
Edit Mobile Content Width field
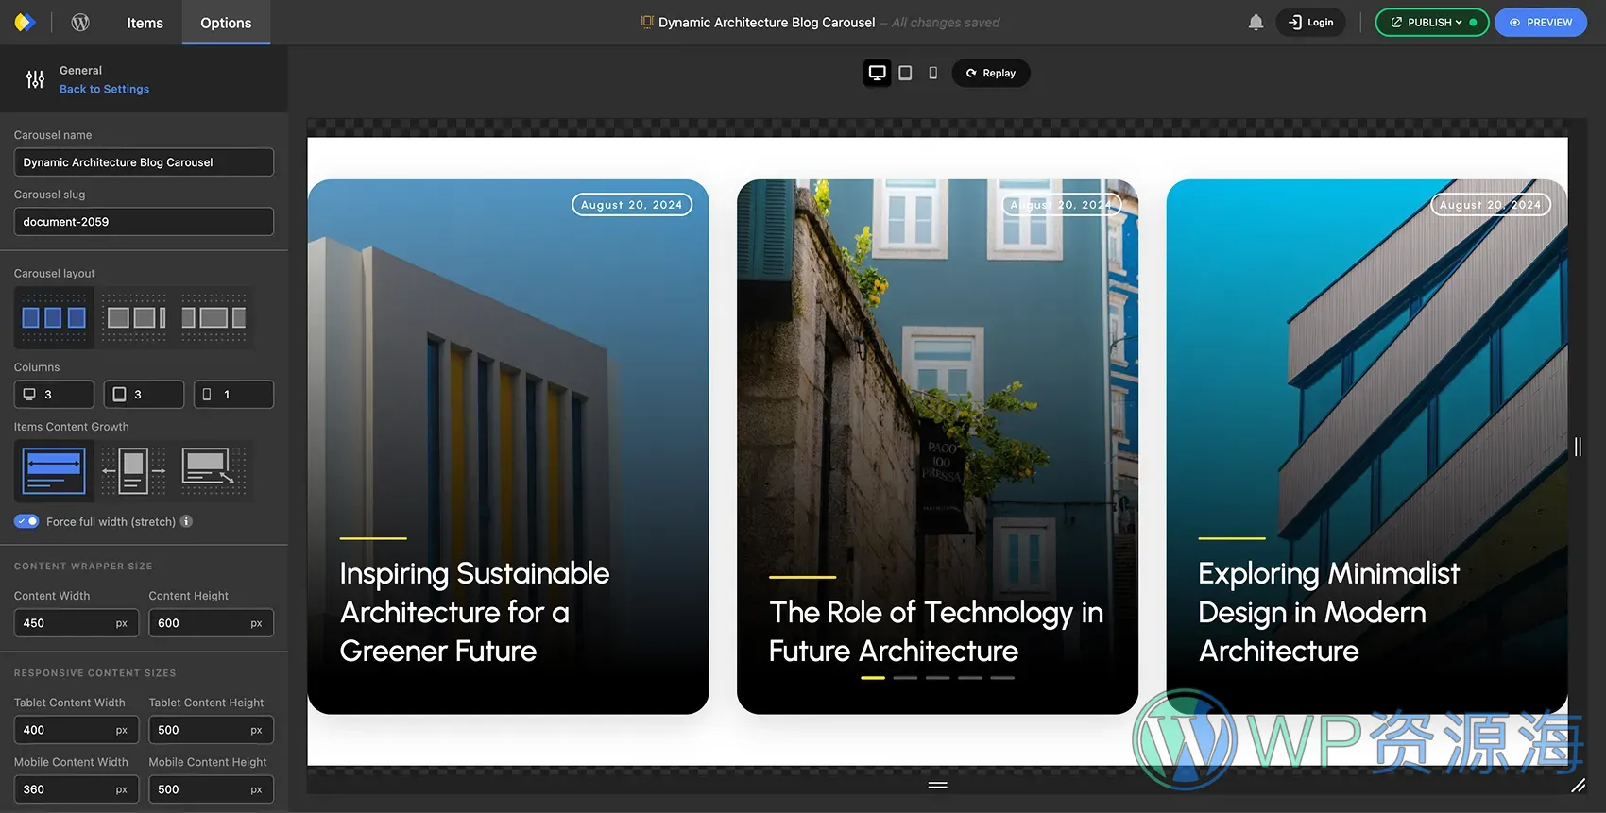click(77, 789)
